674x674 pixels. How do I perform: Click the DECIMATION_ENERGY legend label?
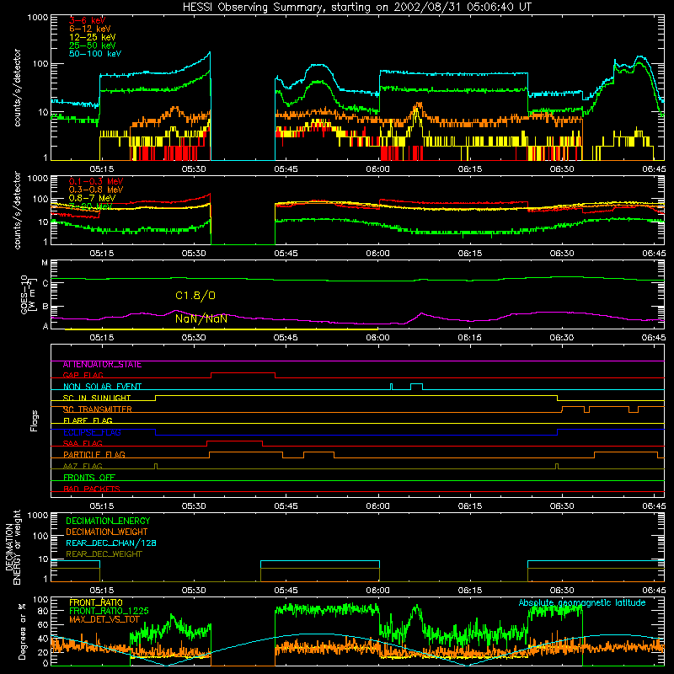108,521
